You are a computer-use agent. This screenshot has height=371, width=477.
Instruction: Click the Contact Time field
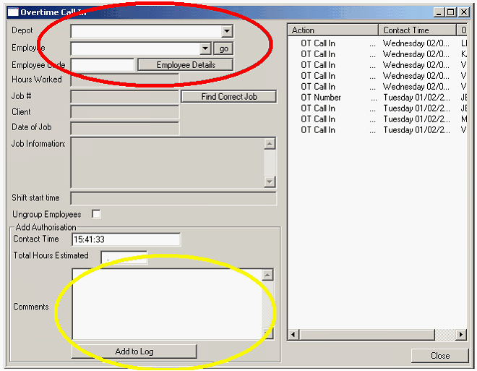126,239
